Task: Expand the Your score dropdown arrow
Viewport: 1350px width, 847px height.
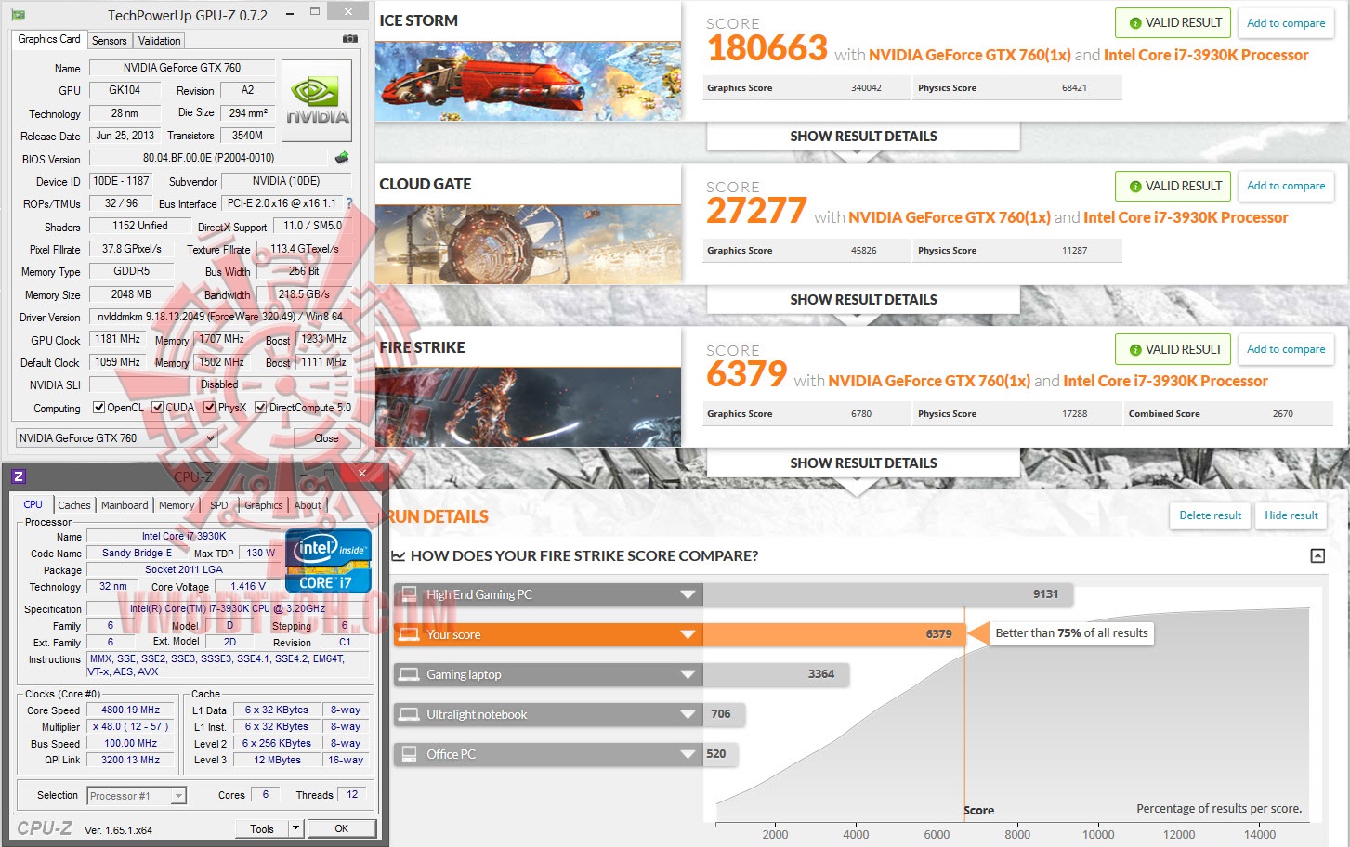Action: (x=688, y=634)
